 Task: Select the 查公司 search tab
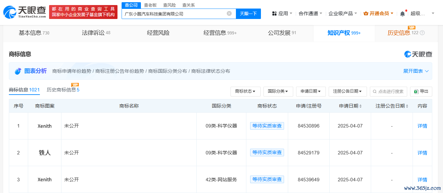point(131,5)
